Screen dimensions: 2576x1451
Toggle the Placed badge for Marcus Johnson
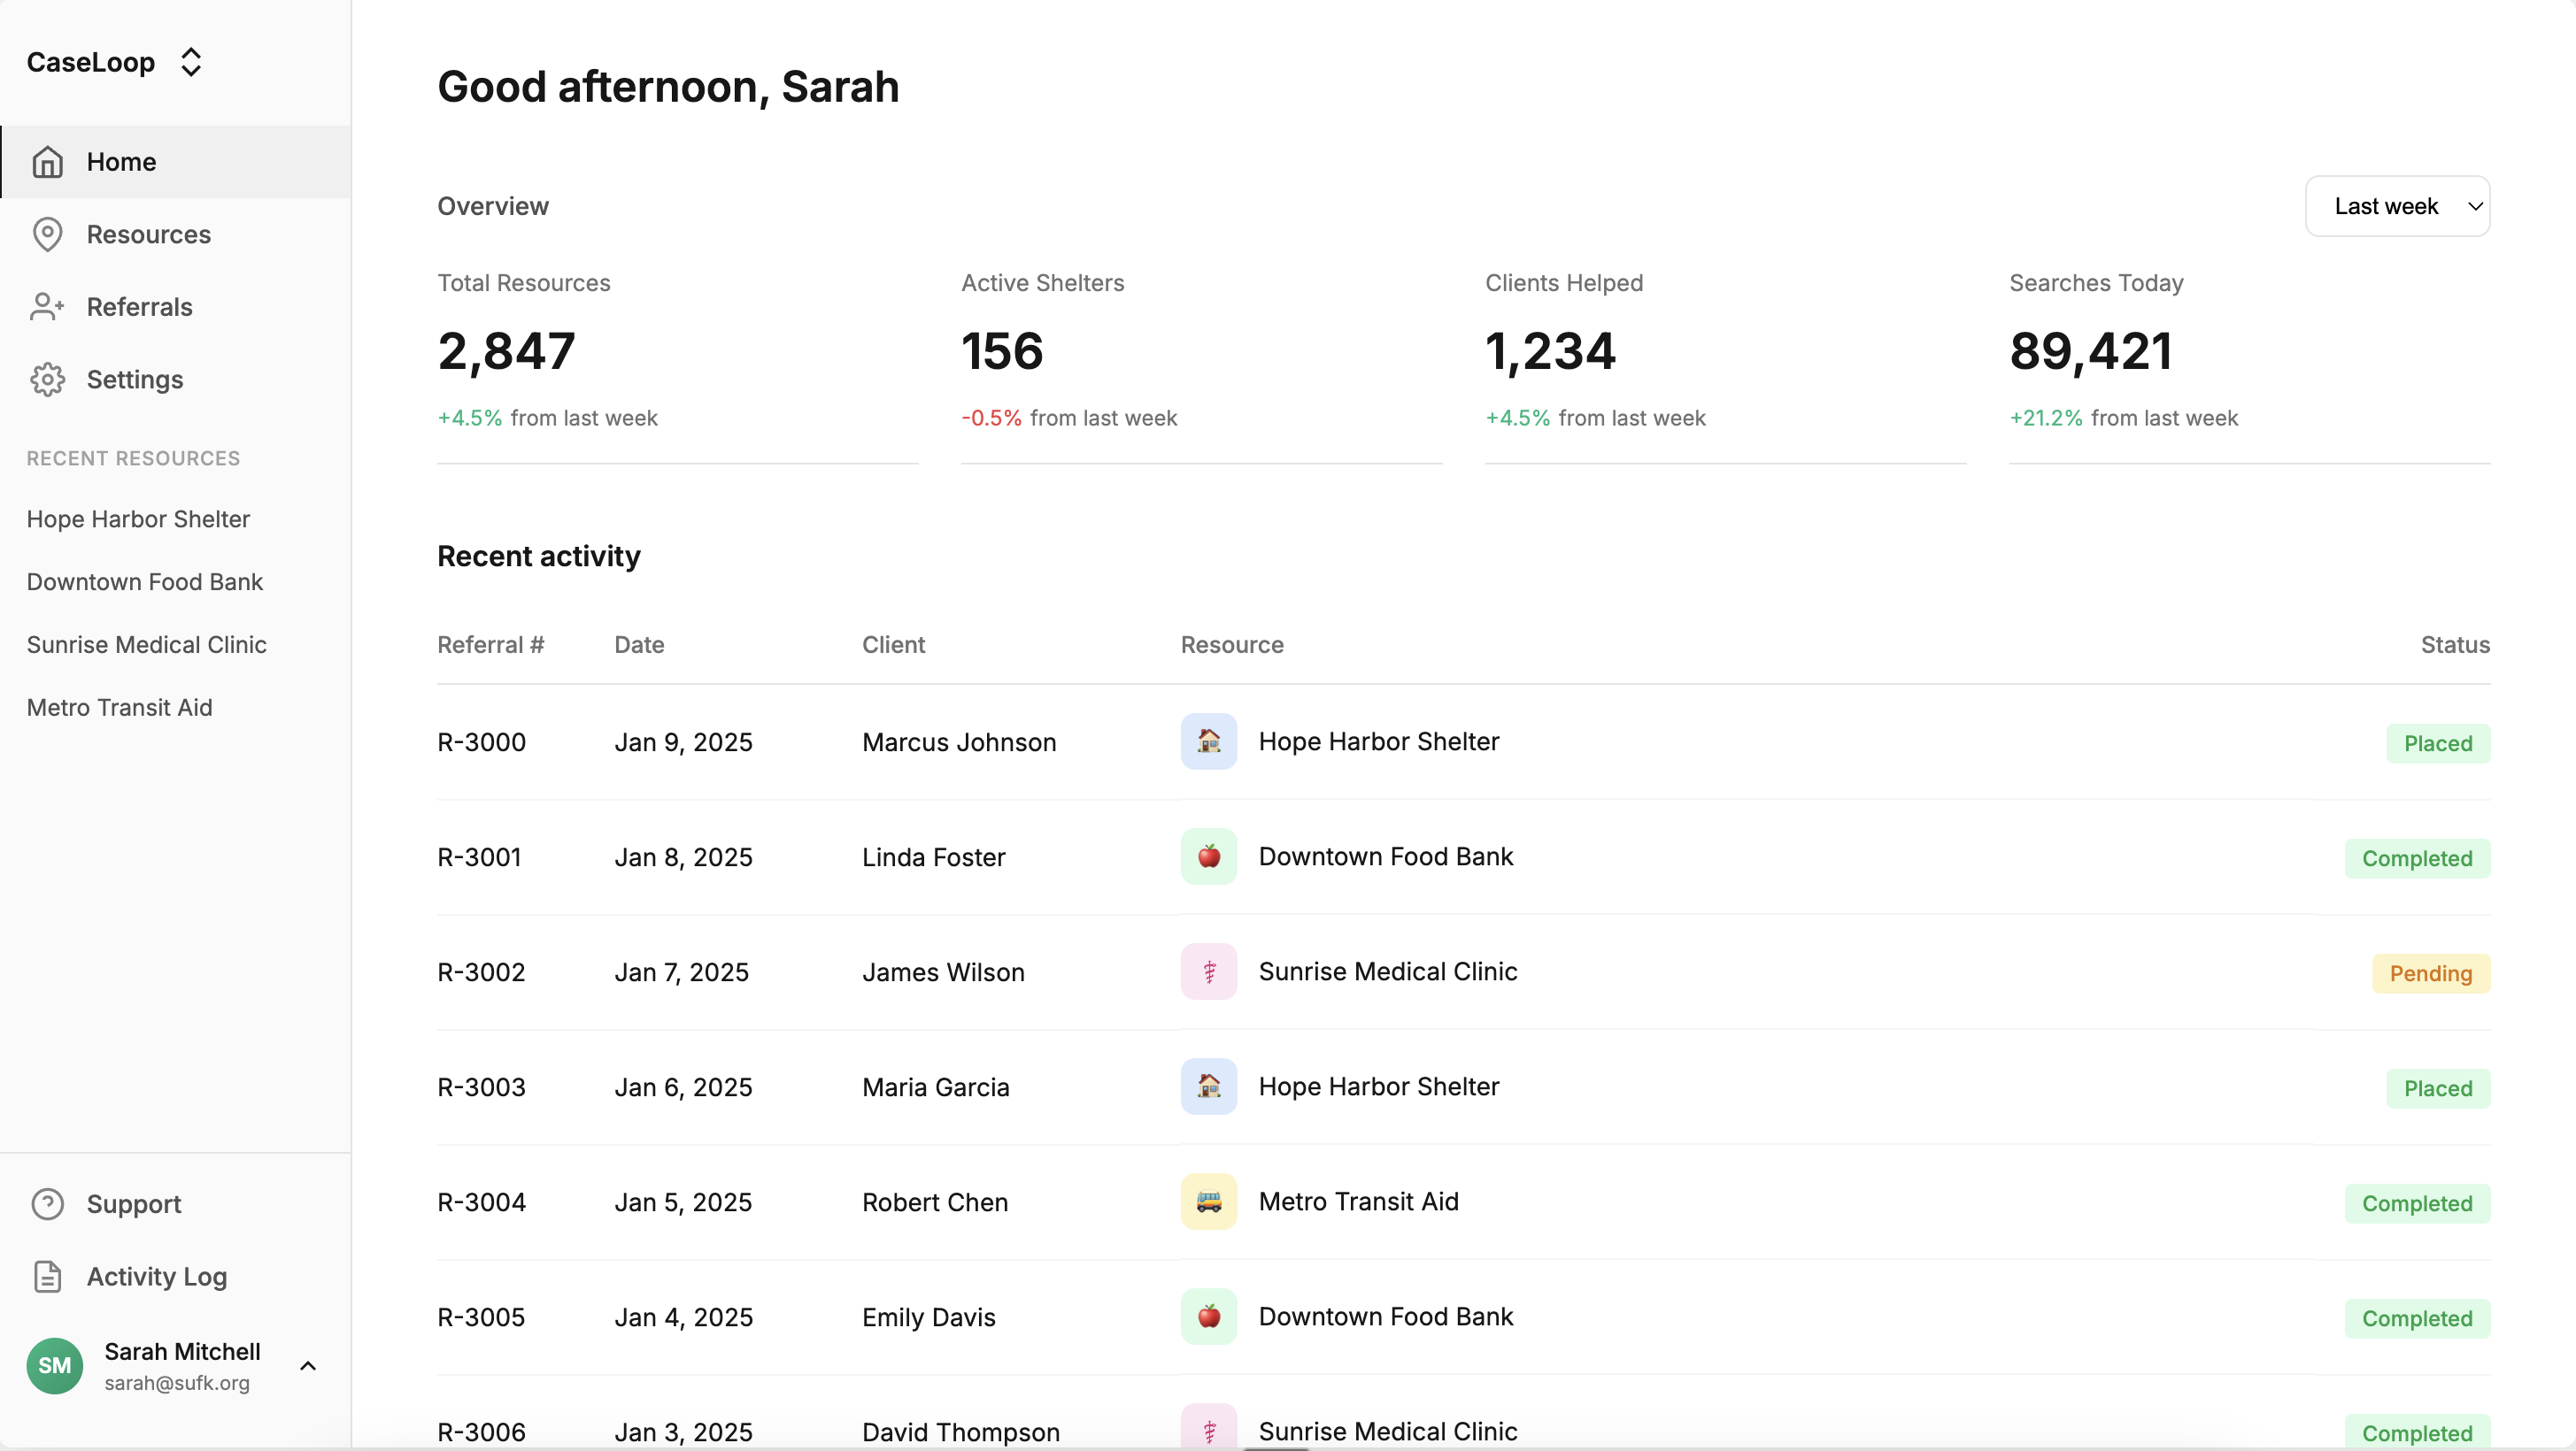point(2438,742)
